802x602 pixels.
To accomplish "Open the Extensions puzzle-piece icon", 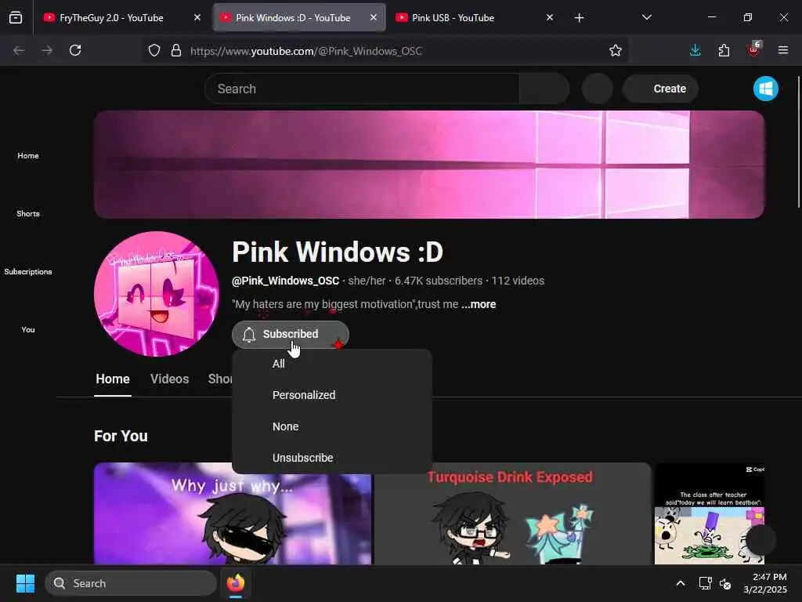I will click(724, 50).
